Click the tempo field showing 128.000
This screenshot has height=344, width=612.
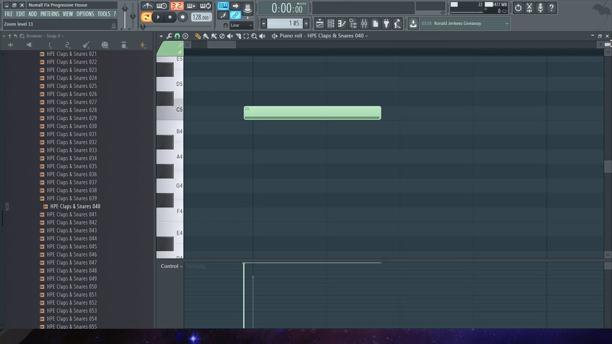tap(201, 17)
